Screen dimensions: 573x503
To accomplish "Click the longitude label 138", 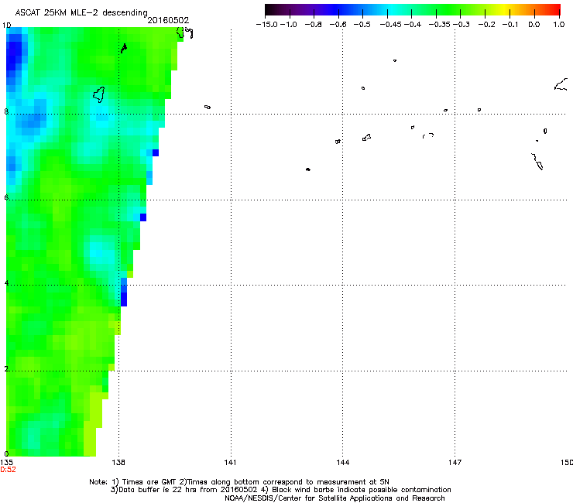I will click(118, 463).
